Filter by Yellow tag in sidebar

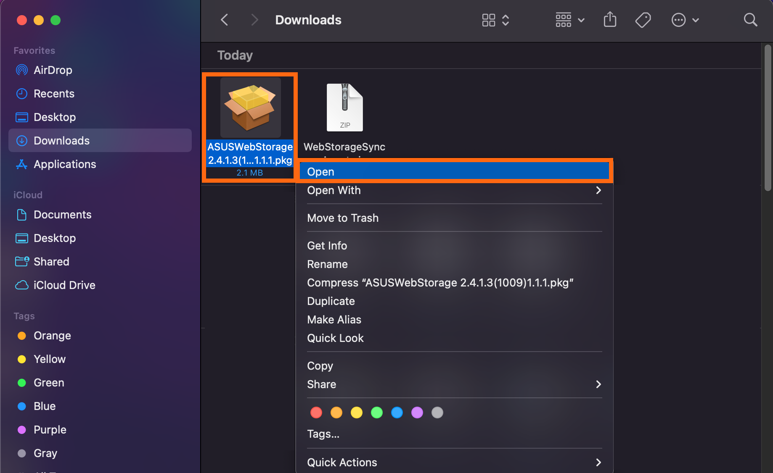100,359
